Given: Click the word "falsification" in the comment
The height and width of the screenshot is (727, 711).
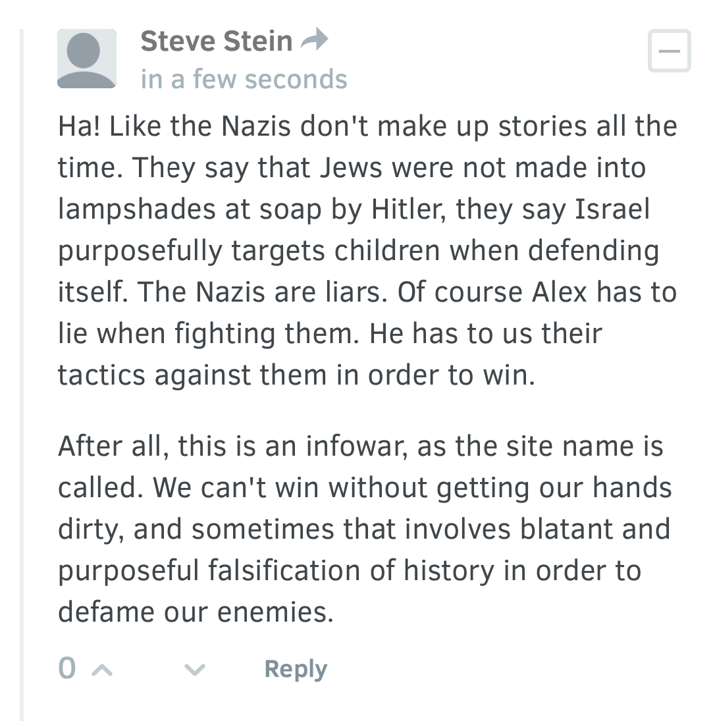Looking at the screenshot, I should [284, 571].
